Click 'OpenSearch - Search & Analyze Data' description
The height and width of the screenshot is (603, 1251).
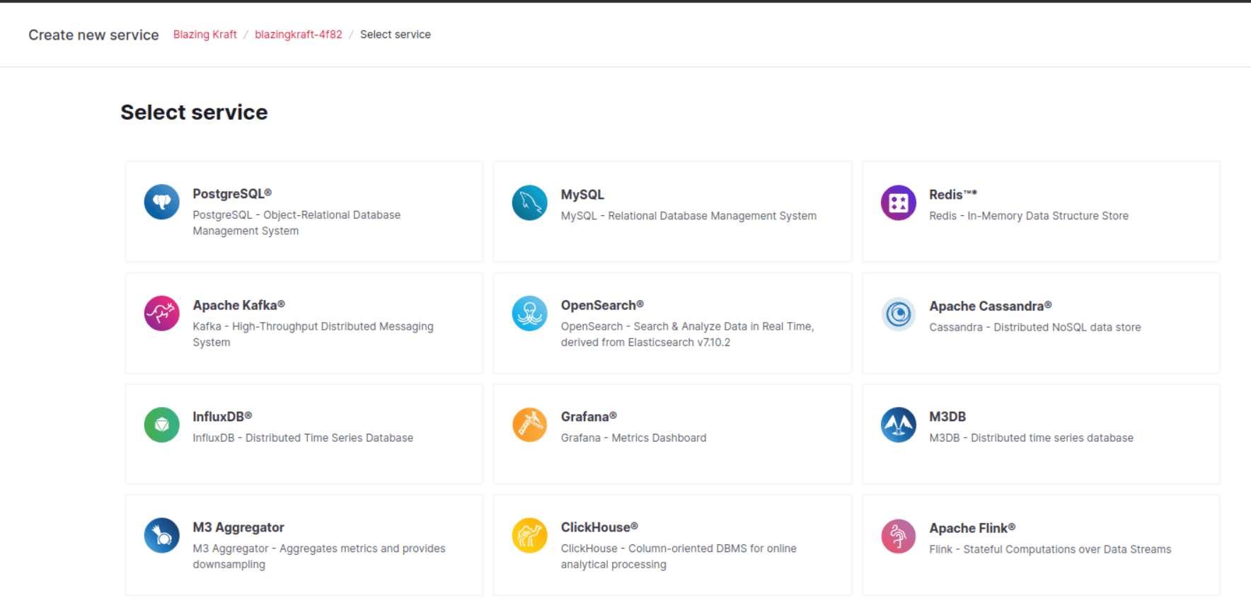tap(688, 334)
